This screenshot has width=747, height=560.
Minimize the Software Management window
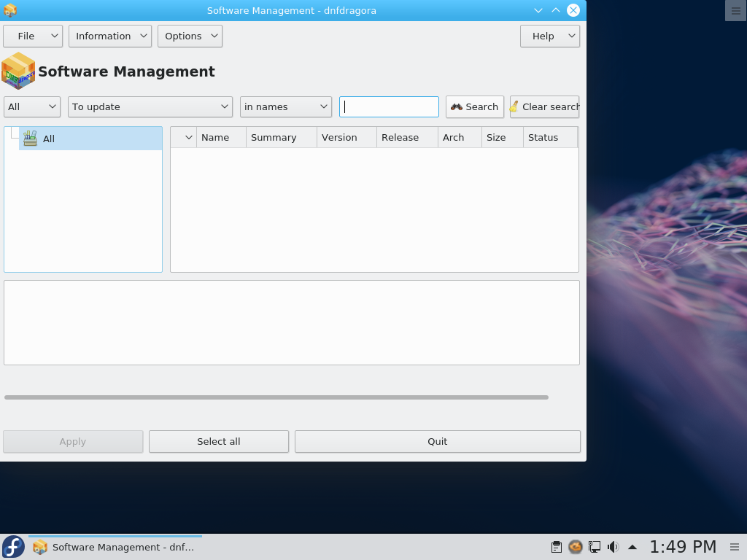pos(538,10)
